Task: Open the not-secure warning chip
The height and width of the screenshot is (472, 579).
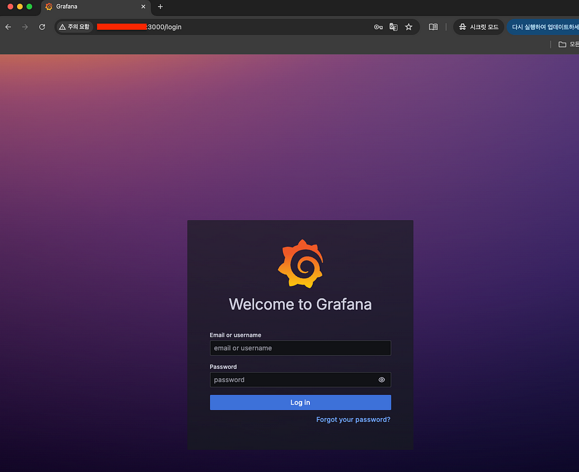Action: (74, 27)
